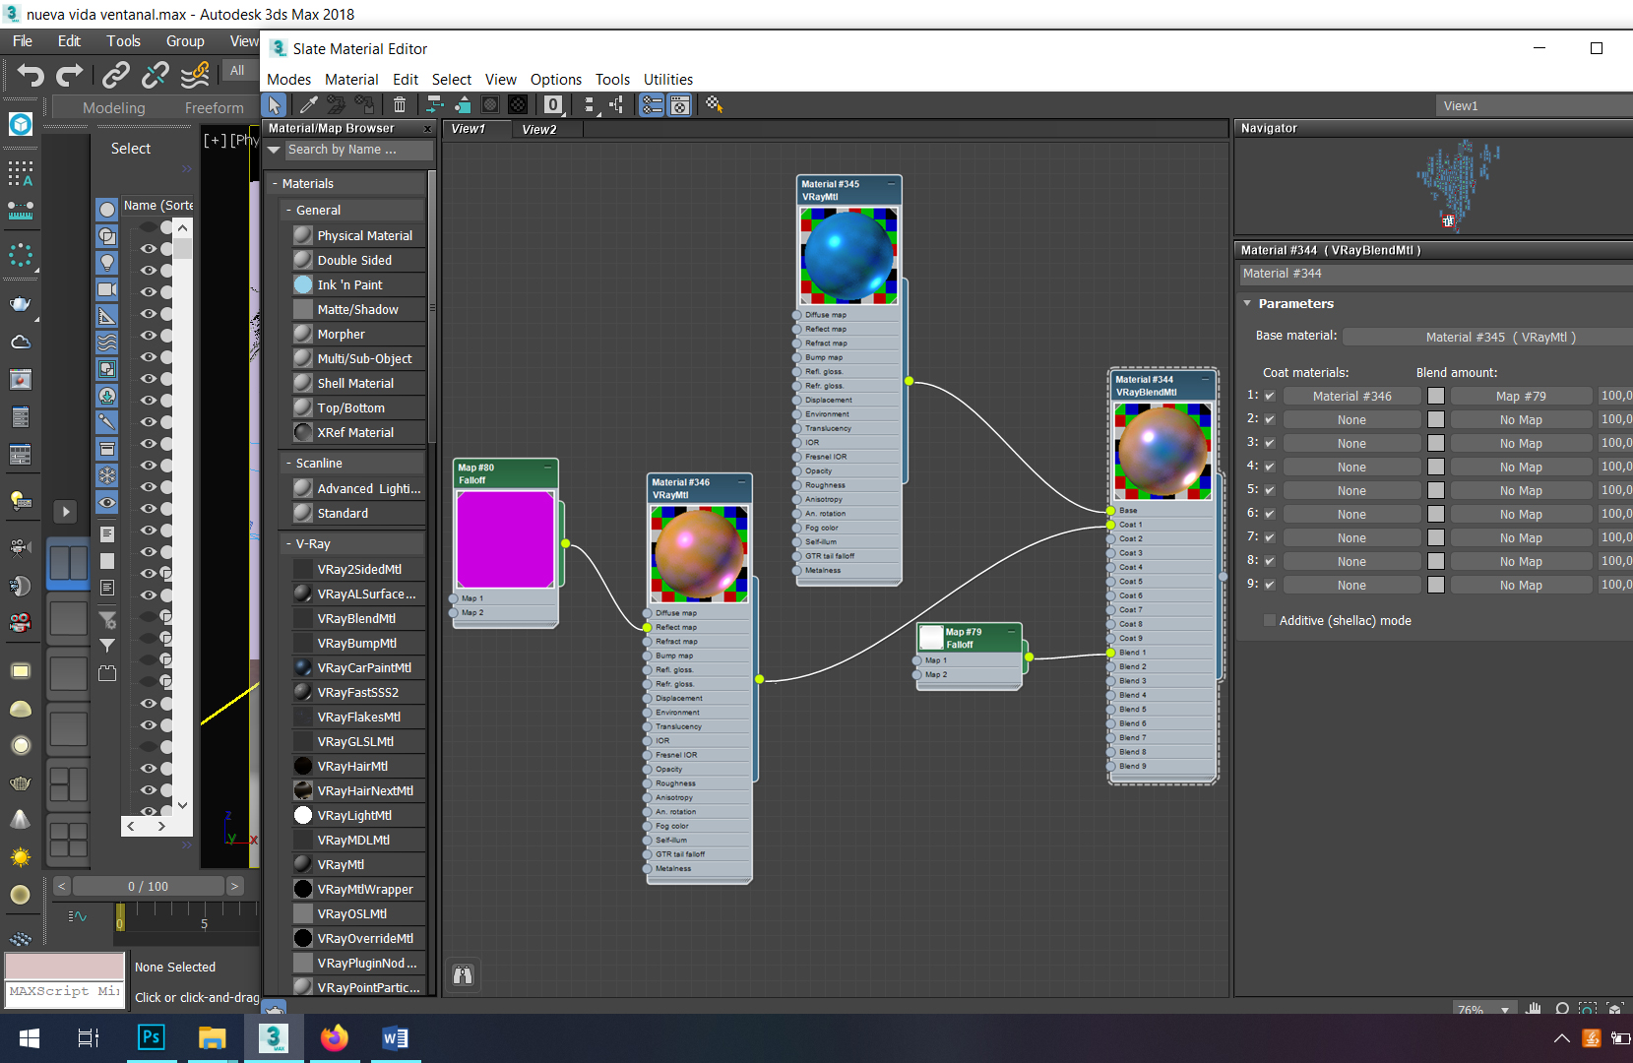
Task: Toggle the Material/Map Browser panel icon
Action: (652, 104)
